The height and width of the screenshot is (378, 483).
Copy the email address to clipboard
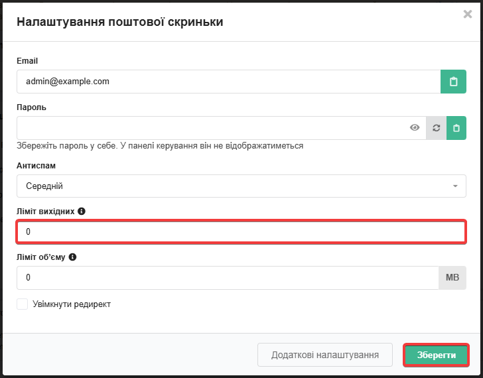pyautogui.click(x=453, y=82)
